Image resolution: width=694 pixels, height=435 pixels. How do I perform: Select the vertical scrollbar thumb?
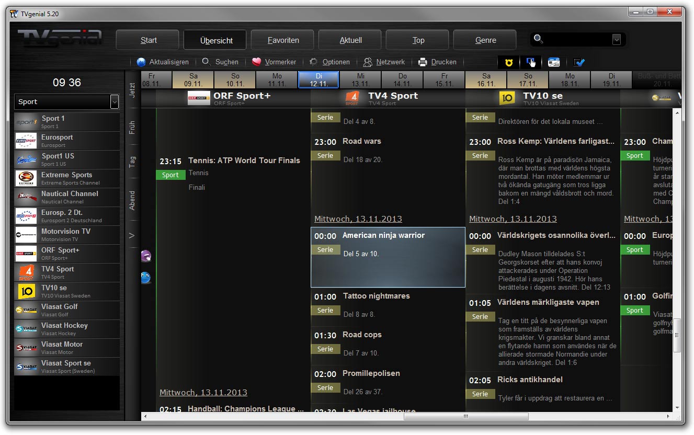coord(678,335)
